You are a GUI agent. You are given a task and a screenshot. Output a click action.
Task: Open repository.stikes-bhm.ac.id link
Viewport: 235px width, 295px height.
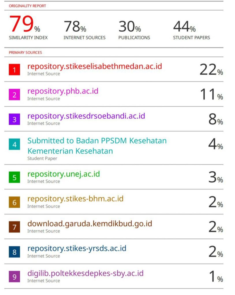[75, 199]
